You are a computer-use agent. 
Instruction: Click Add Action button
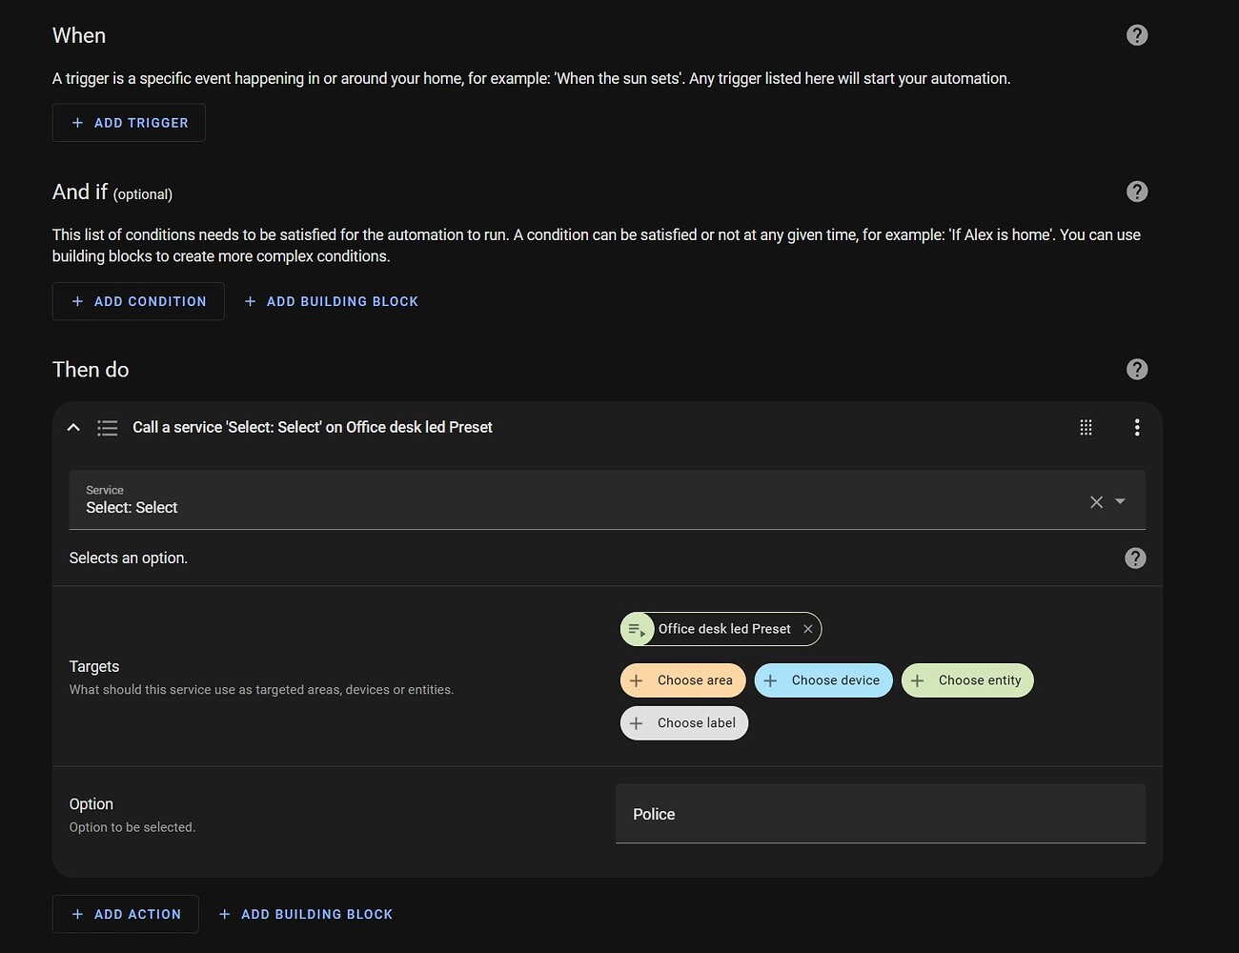[x=126, y=914]
